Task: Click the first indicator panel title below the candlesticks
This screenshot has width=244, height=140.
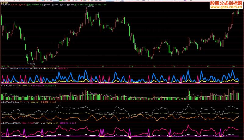Action: point(9,68)
